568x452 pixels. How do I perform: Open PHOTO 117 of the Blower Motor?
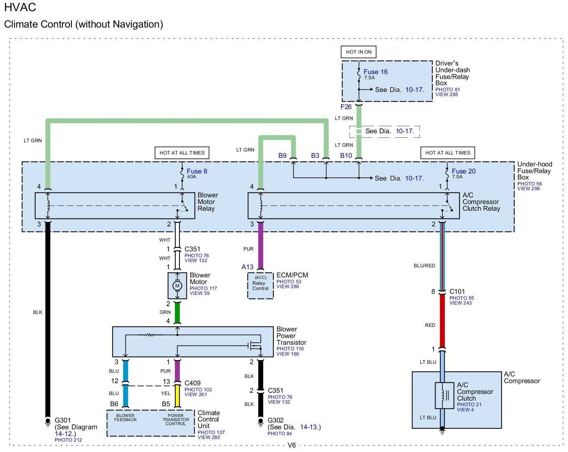(x=203, y=288)
